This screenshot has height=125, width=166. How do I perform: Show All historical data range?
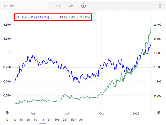81,120
